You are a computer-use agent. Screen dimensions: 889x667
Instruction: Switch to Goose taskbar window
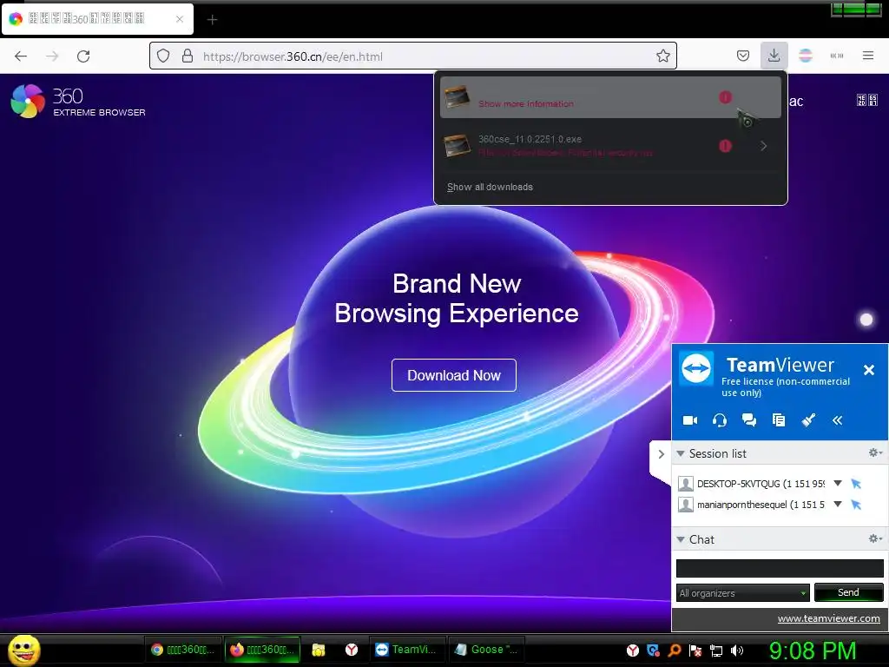point(486,650)
